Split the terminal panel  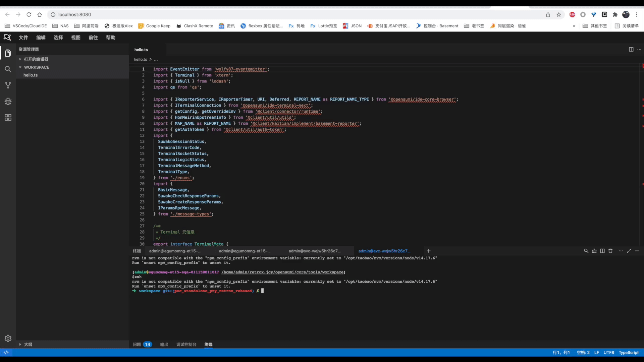pos(602,251)
